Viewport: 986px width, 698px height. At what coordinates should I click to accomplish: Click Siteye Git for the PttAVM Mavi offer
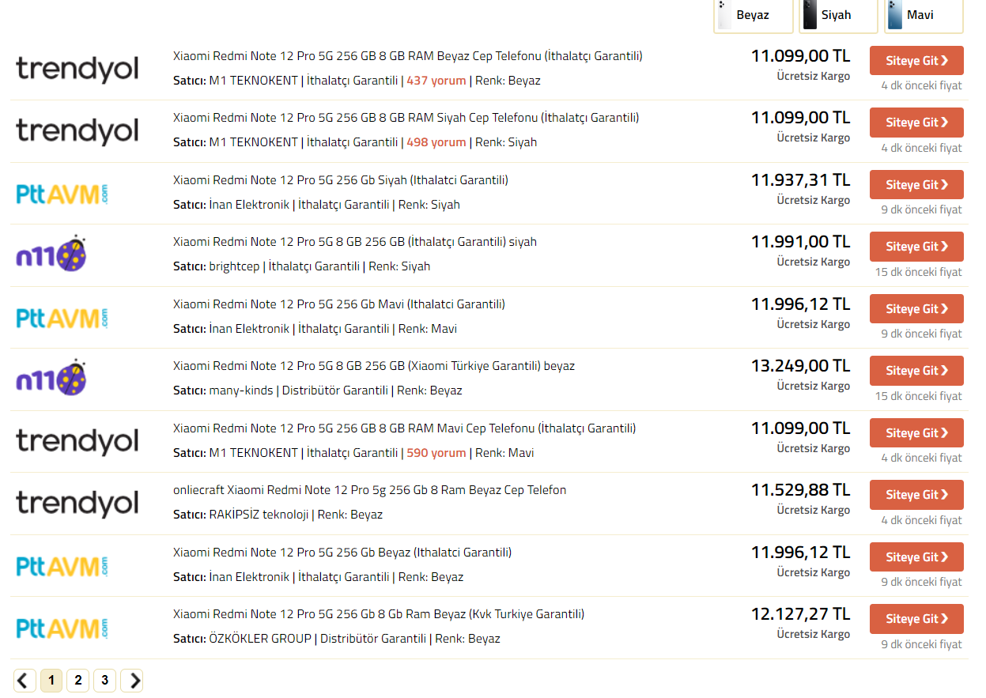916,309
